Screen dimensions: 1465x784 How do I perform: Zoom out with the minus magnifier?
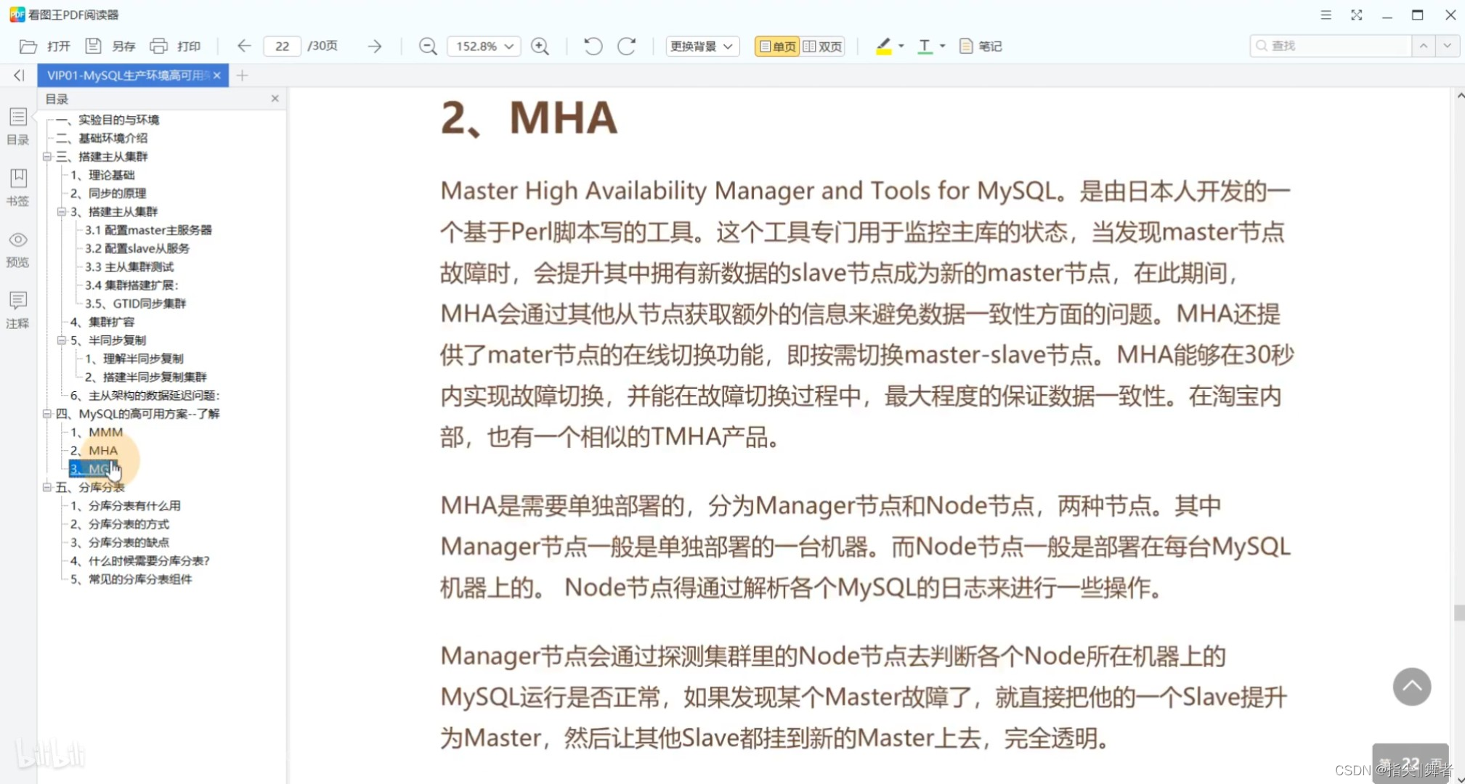(x=428, y=46)
